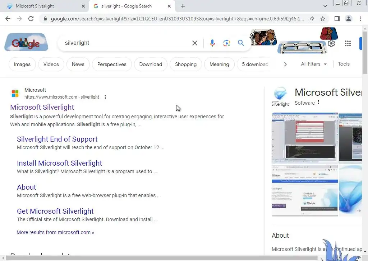Open Chrome three-dot menu
Screen dimensions: 368x261
point(360,19)
